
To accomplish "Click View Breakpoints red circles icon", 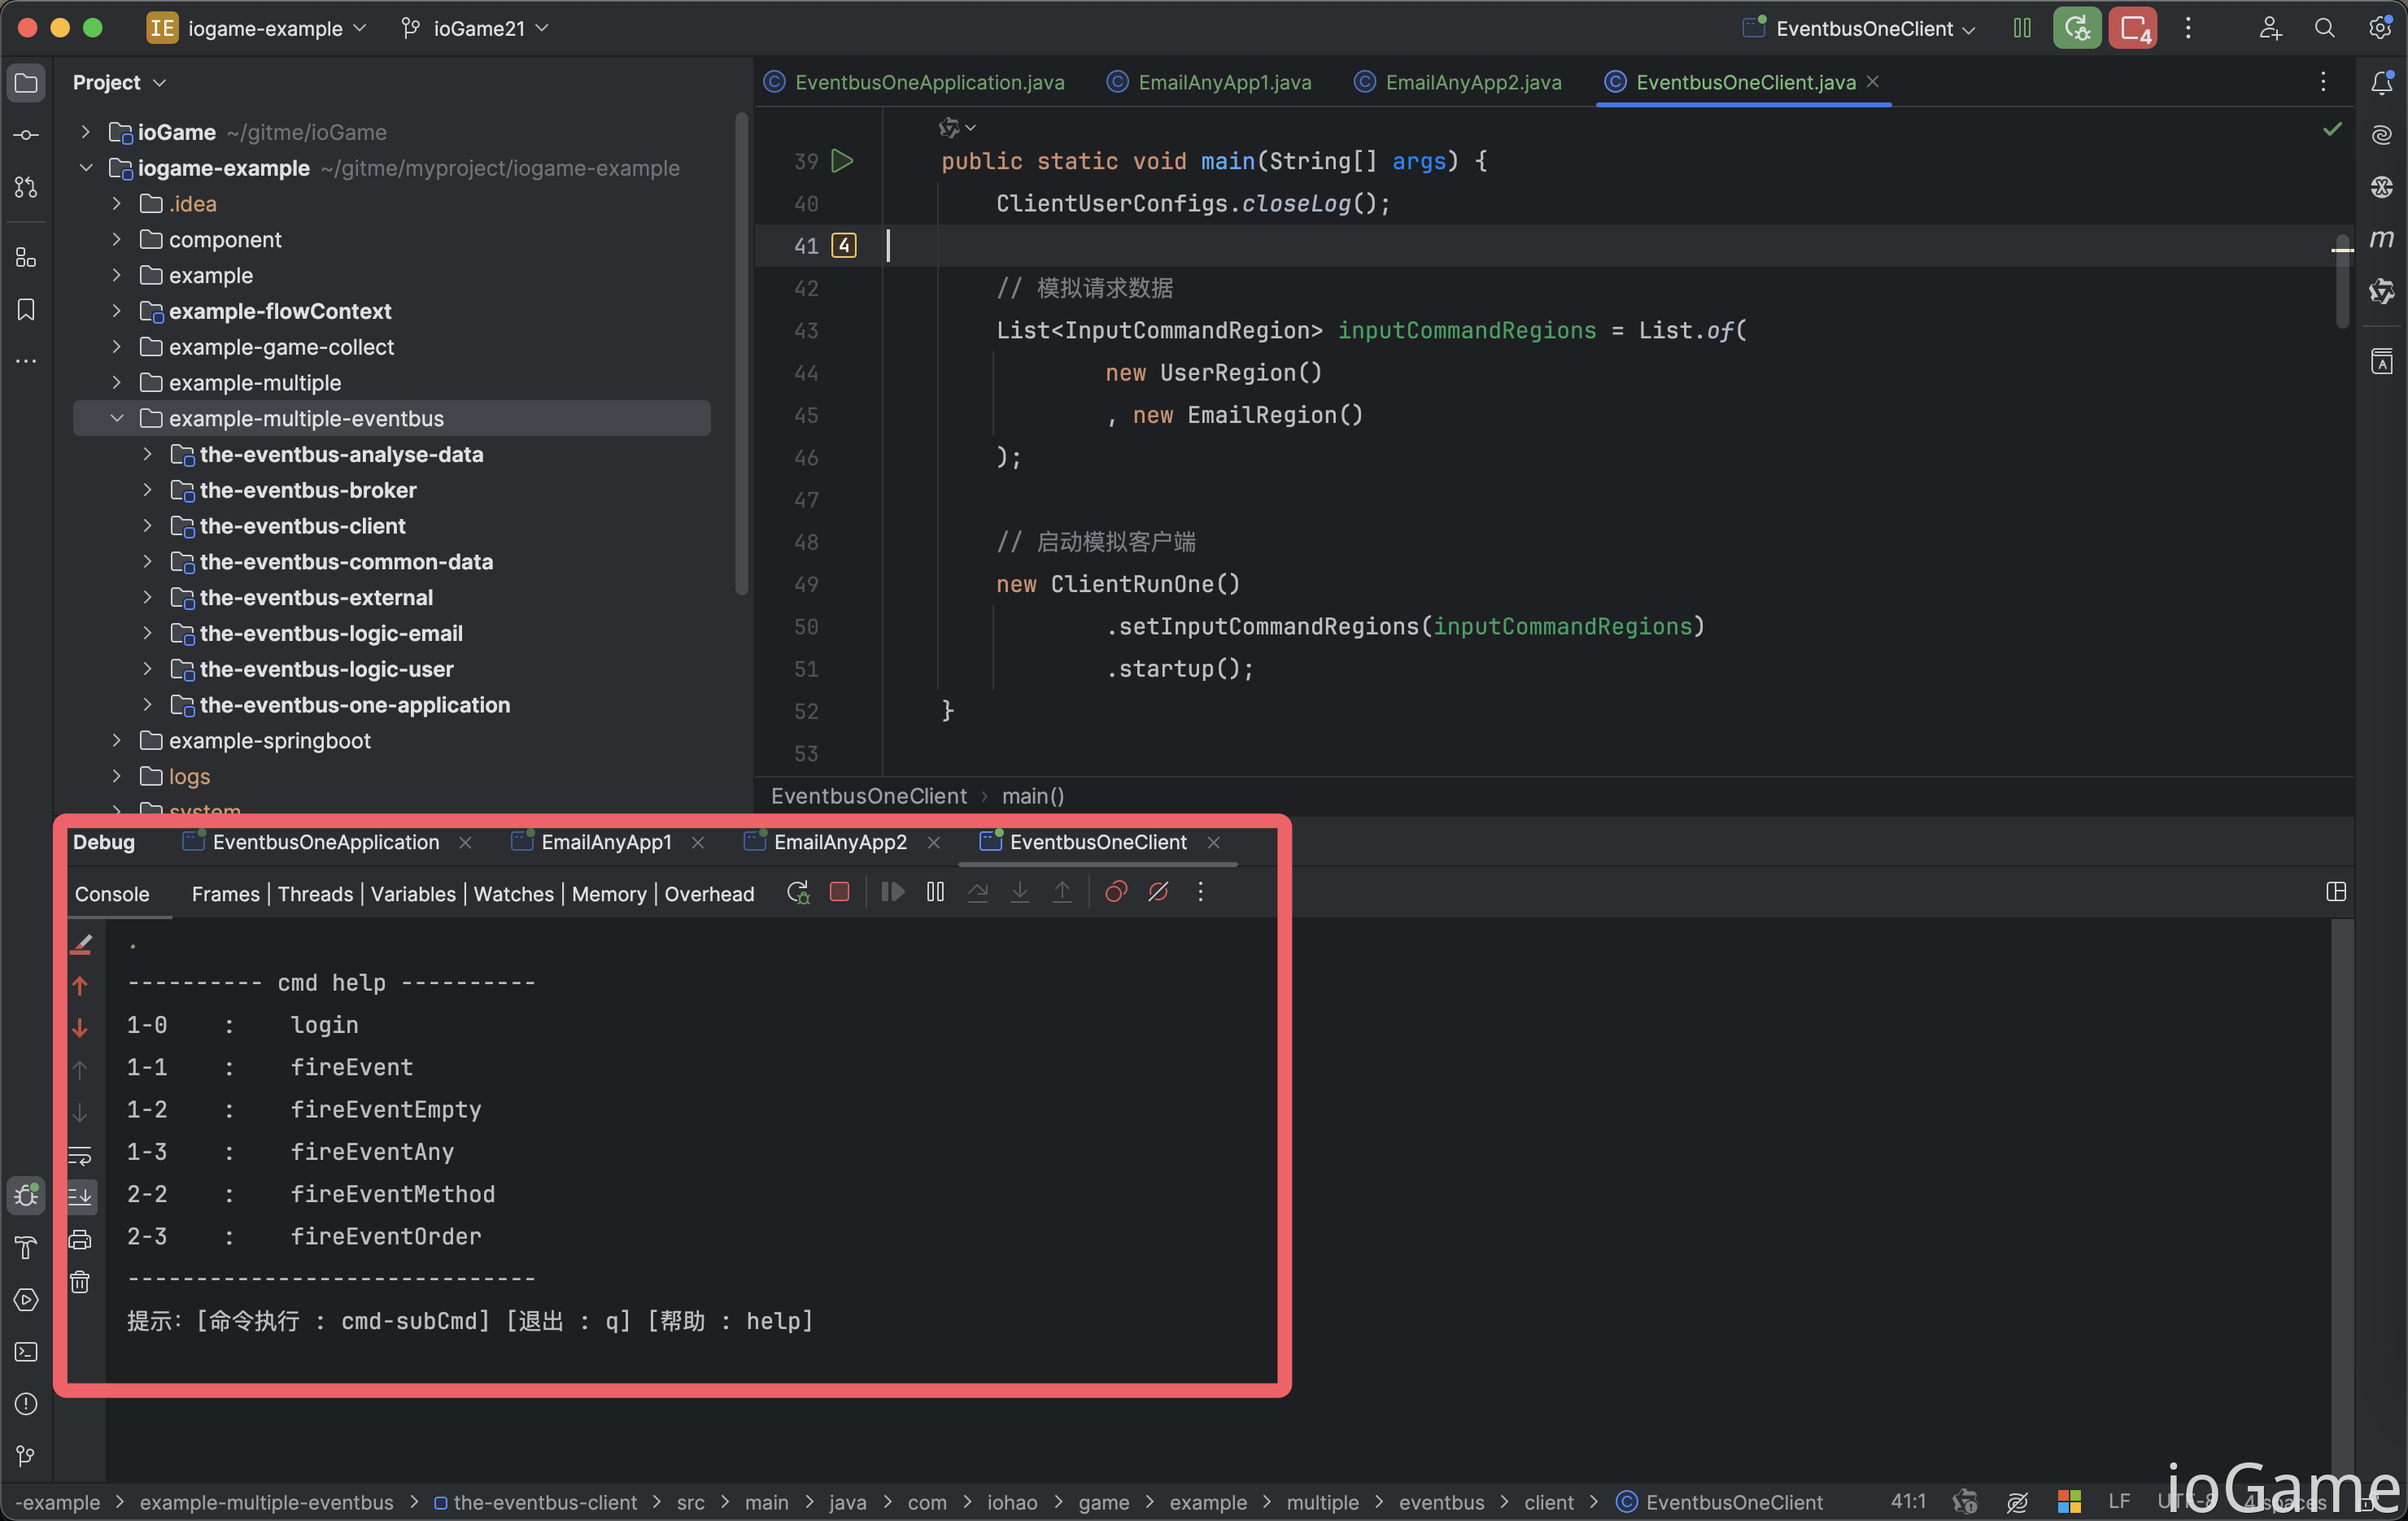I will pyautogui.click(x=1115, y=892).
